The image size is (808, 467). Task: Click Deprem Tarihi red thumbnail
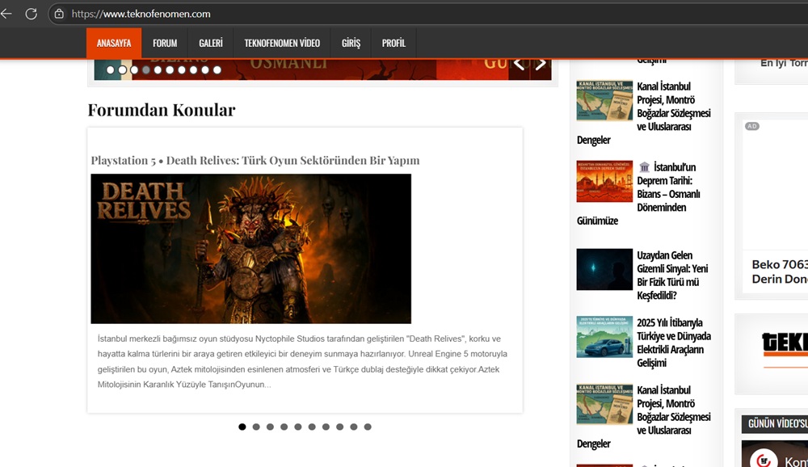pos(604,181)
